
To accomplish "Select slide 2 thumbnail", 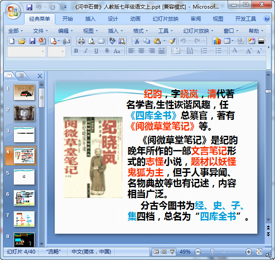I will coord(24,113).
